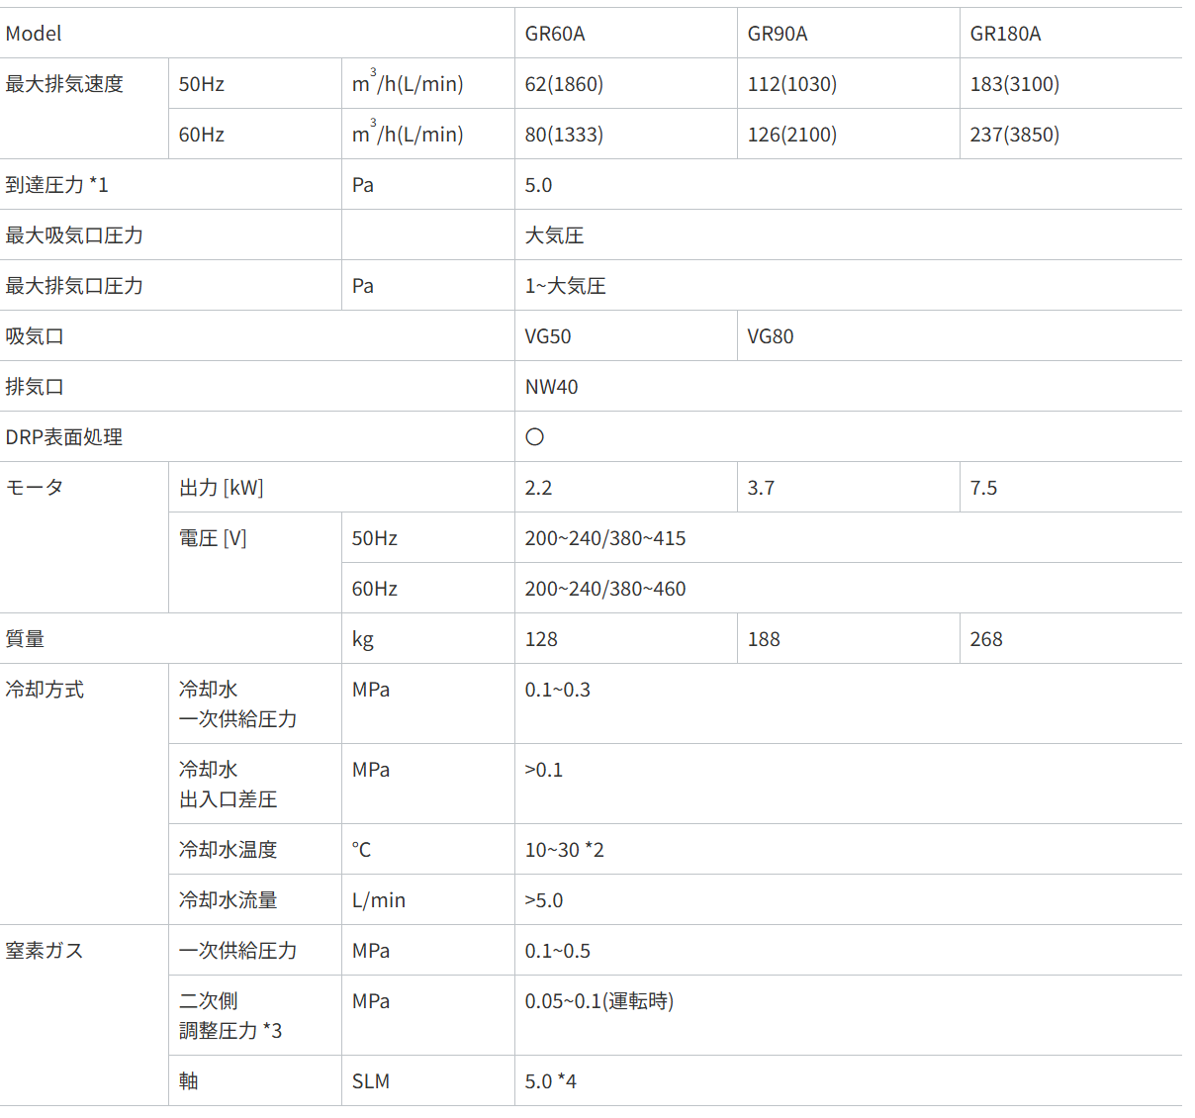The image size is (1195, 1118).
Task: Click the VG50 intake port cell
Action: pyautogui.click(x=547, y=335)
